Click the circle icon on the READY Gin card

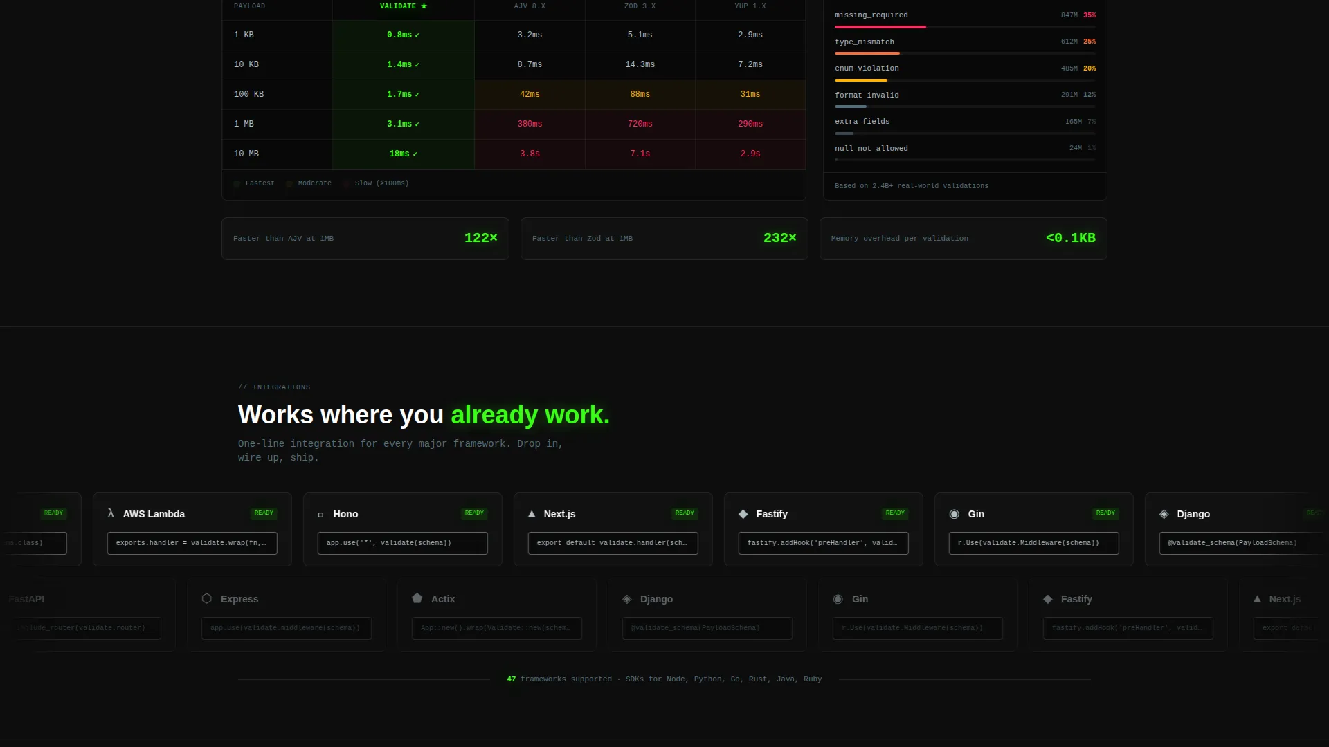click(954, 514)
